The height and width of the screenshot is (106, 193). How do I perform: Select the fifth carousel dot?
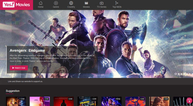[x=187, y=74]
